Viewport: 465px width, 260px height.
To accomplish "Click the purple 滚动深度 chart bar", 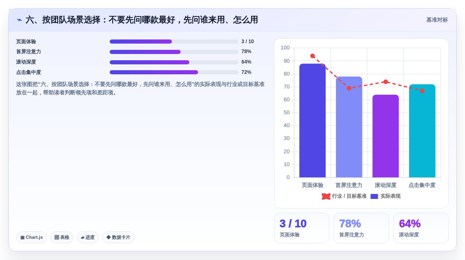I will 386,136.
